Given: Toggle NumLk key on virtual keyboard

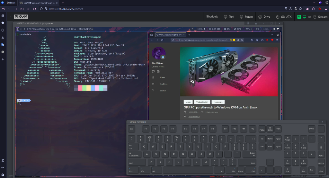Looking at the screenshot, I should click(x=288, y=139).
